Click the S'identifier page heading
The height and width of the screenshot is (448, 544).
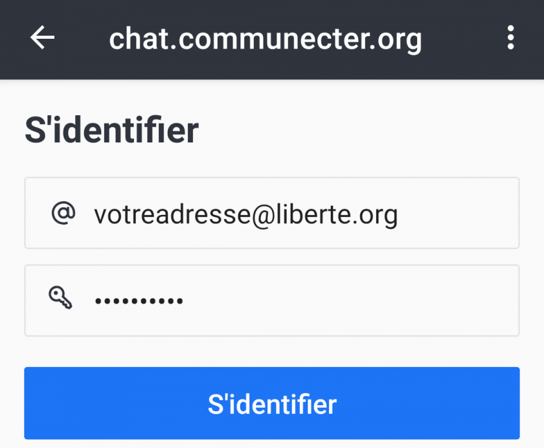[111, 131]
